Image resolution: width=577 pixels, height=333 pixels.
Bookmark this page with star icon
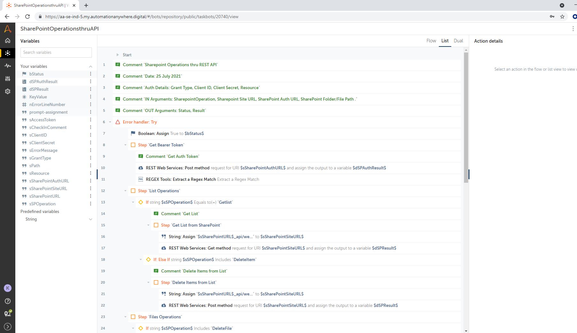(562, 17)
